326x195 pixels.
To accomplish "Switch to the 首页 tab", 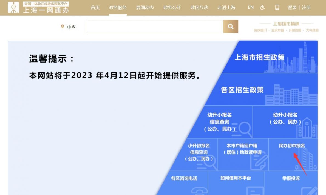I will click(95, 8).
